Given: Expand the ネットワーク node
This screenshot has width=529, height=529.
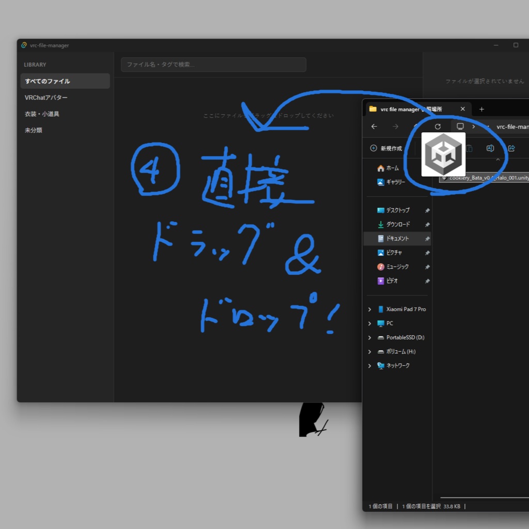Looking at the screenshot, I should point(370,366).
